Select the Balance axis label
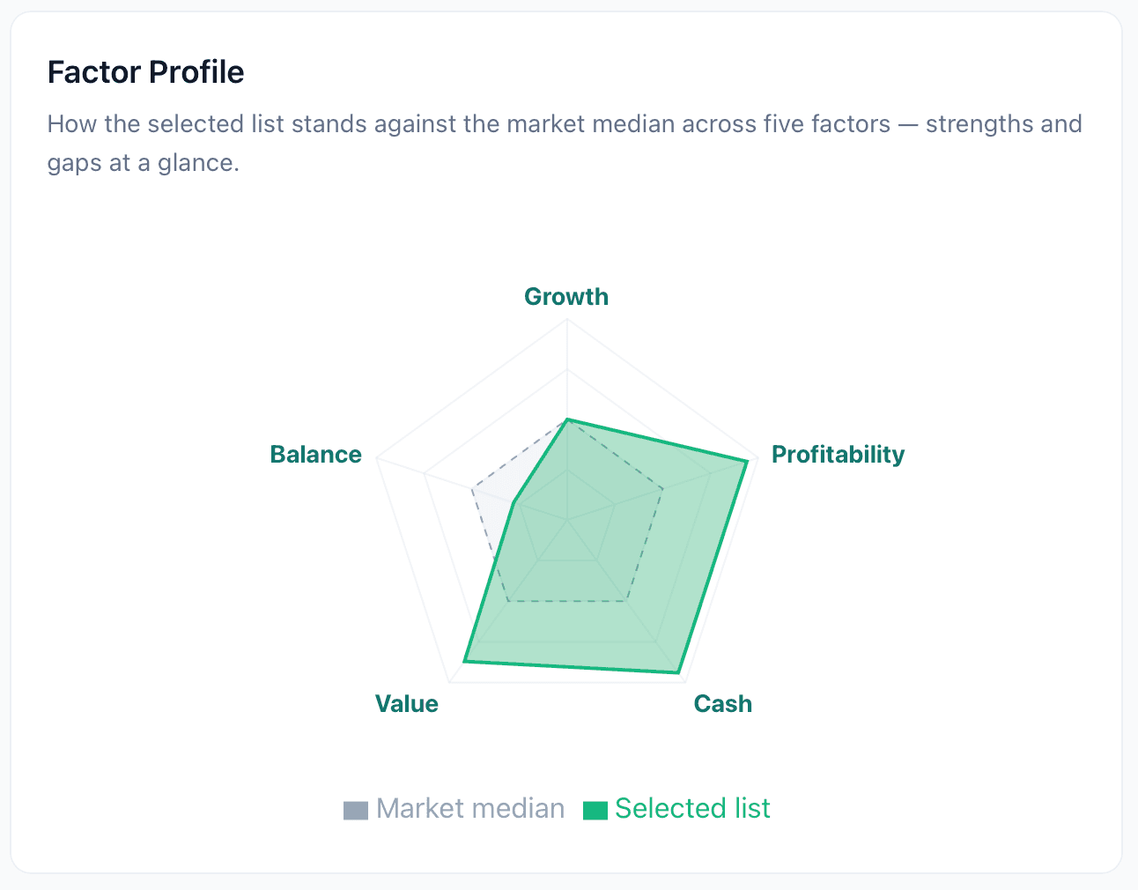1138x890 pixels. [316, 455]
